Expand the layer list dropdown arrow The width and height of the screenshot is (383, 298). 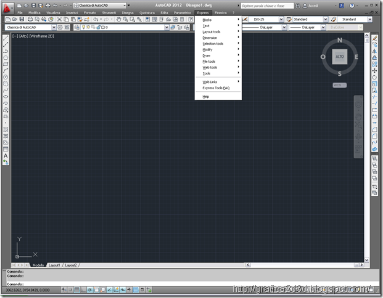coord(167,27)
